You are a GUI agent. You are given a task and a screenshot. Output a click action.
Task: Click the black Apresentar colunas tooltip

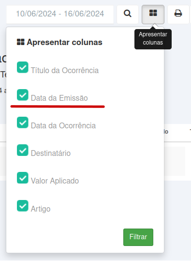[153, 39]
